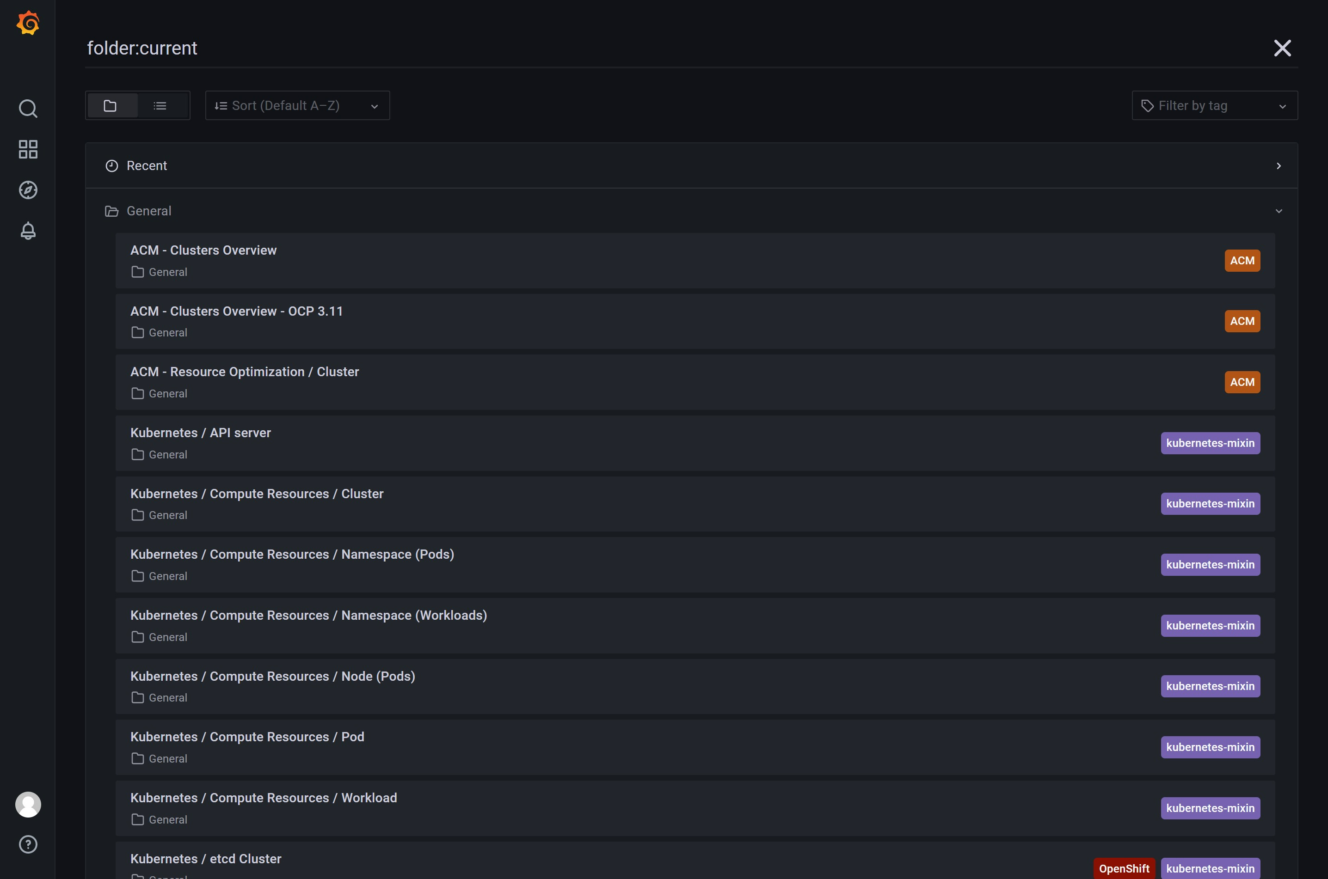Screen dimensions: 1328x879
Task: Click the user profile avatar
Action: point(27,805)
